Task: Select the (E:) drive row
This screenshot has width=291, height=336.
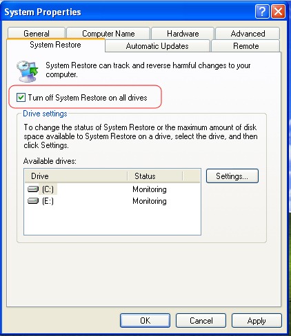Action: tap(112, 201)
